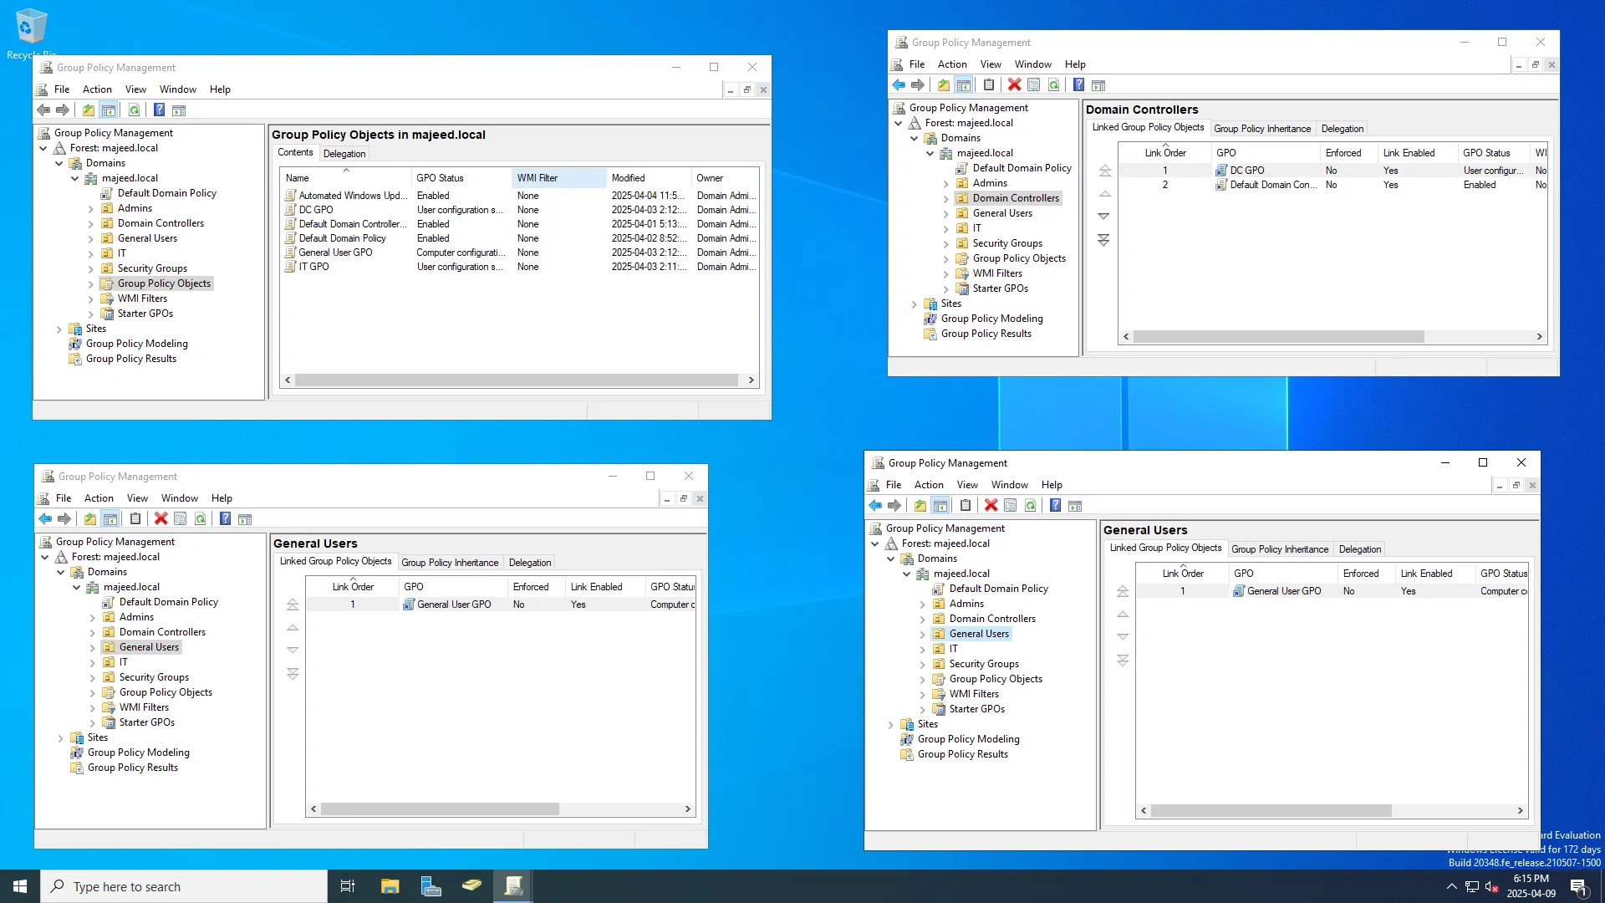
Task: Click Enforced column header in bottom-left window
Action: coord(536,587)
